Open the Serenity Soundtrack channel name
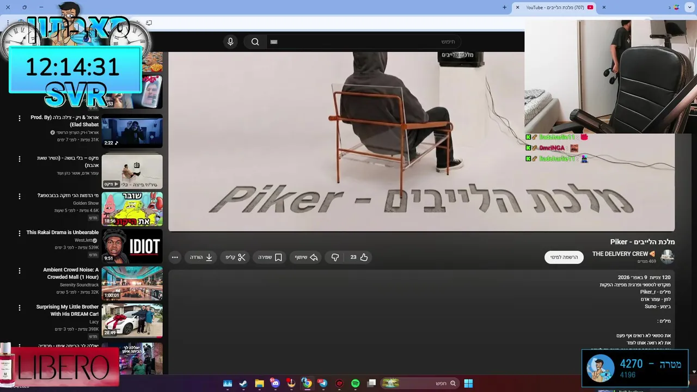Viewport: 697px width, 392px height. [80, 285]
